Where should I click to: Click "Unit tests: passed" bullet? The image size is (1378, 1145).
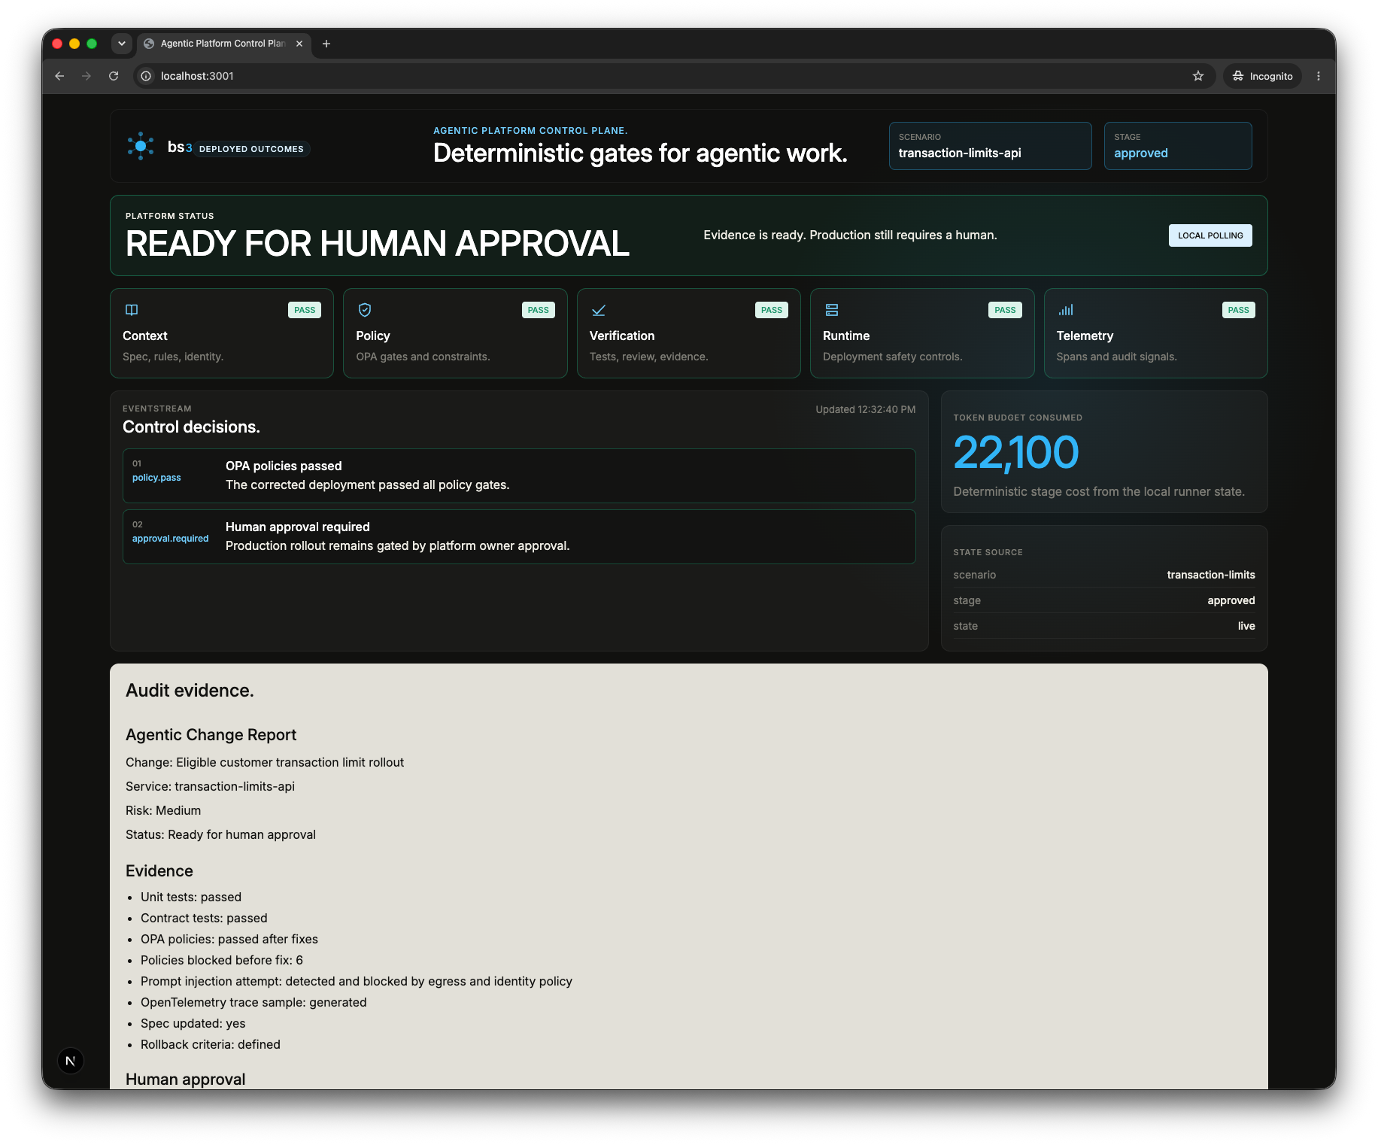coord(191,897)
